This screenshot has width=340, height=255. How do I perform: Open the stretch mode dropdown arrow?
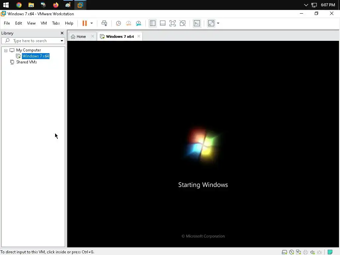tap(218, 23)
